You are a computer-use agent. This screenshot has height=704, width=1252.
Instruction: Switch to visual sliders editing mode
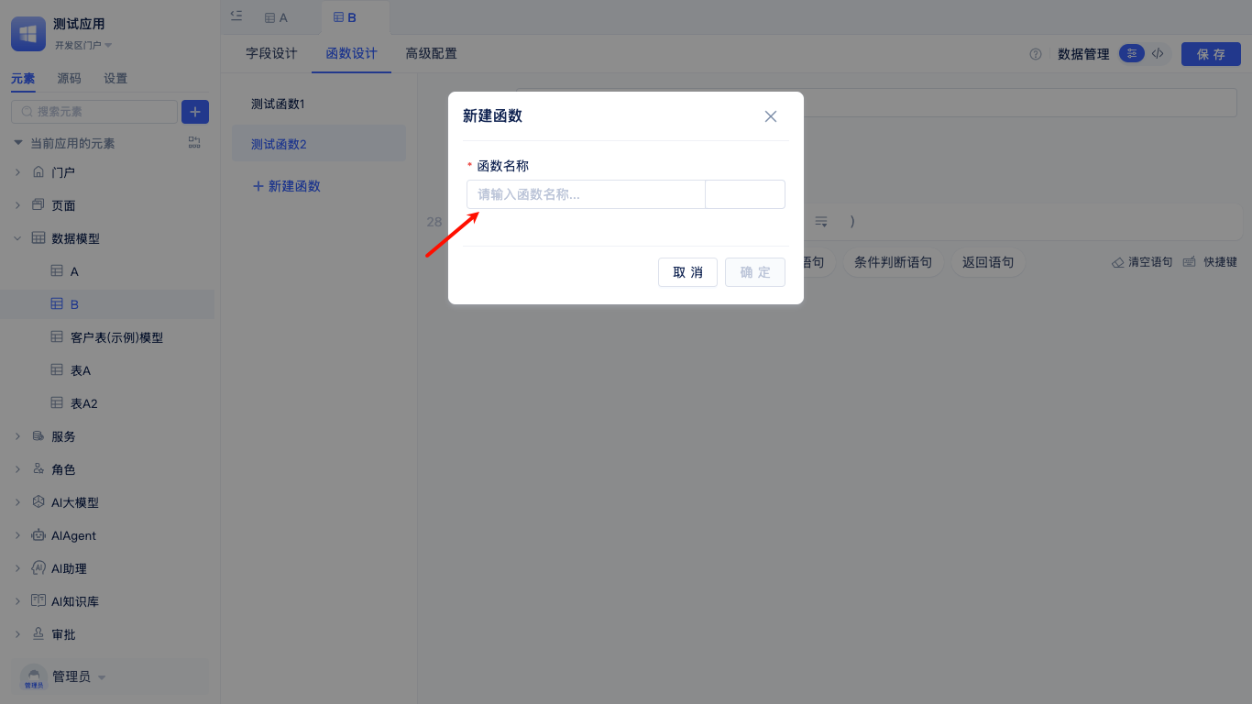pos(1132,54)
